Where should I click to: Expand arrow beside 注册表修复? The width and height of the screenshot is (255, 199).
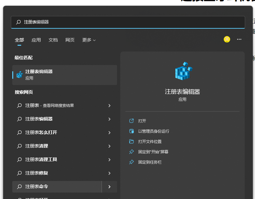pos(110,173)
